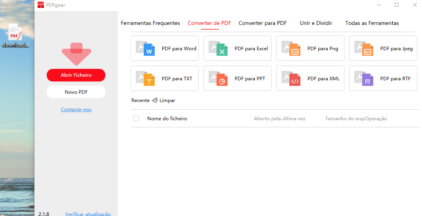Open the Contacte-nos link
Image resolution: width=422 pixels, height=216 pixels.
[x=76, y=110]
